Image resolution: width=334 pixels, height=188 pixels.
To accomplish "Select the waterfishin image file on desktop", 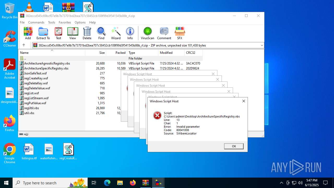I will pos(49,151).
